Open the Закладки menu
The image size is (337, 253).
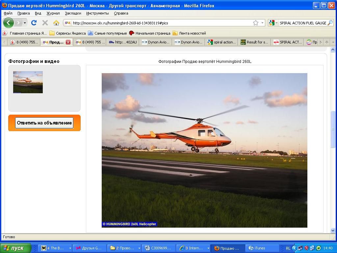tap(73, 13)
